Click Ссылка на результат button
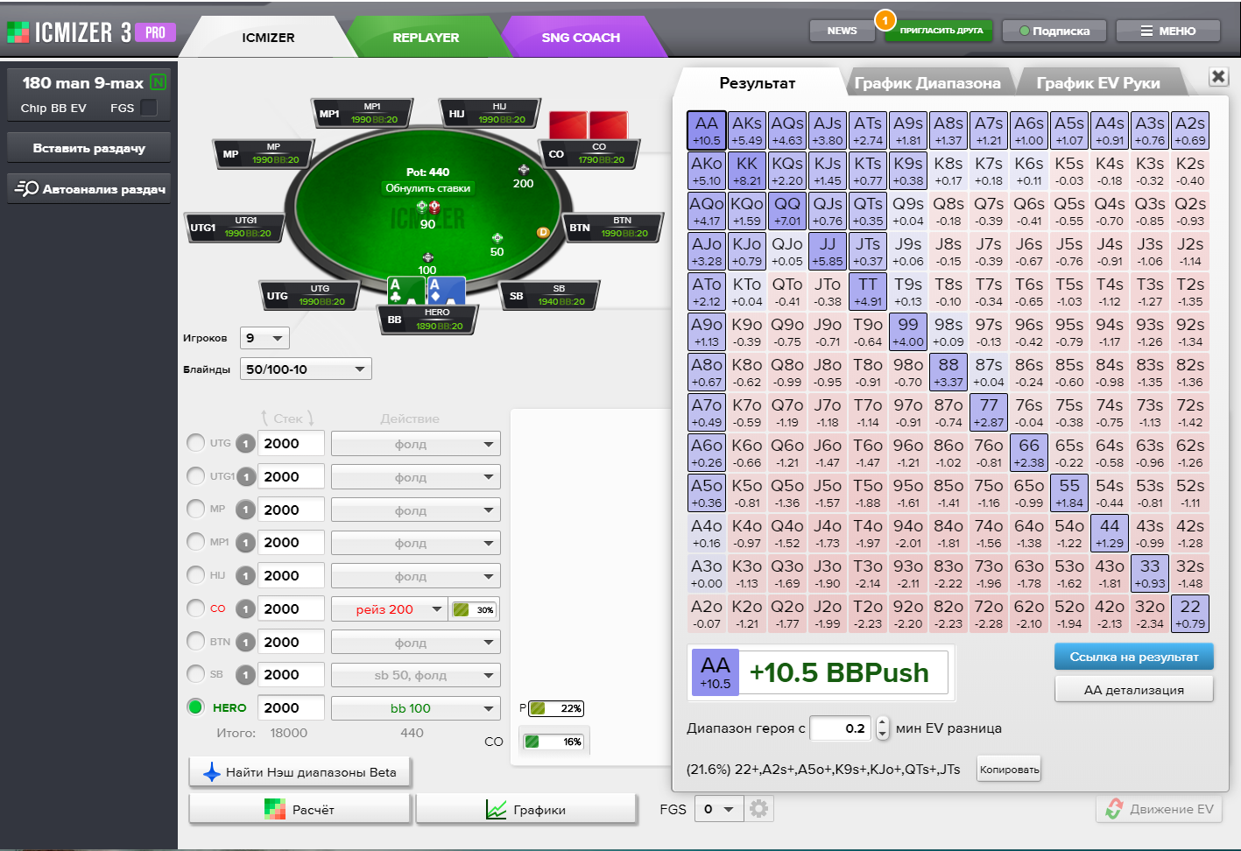This screenshot has width=1241, height=851. click(1133, 657)
